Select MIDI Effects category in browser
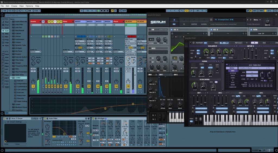 pyautogui.click(x=5, y=34)
